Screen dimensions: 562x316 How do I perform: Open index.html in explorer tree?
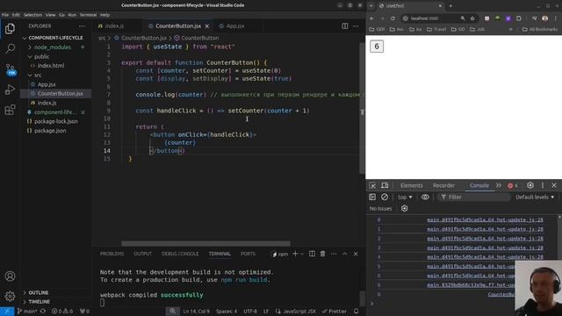[51, 66]
